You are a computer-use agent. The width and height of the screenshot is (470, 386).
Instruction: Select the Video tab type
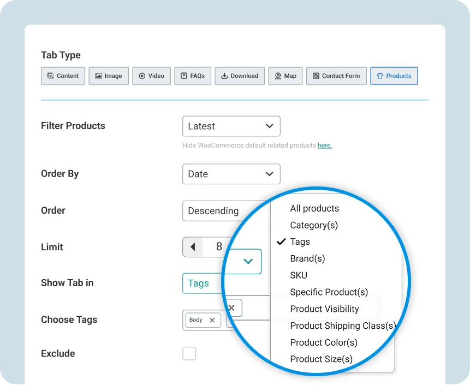pyautogui.click(x=151, y=76)
